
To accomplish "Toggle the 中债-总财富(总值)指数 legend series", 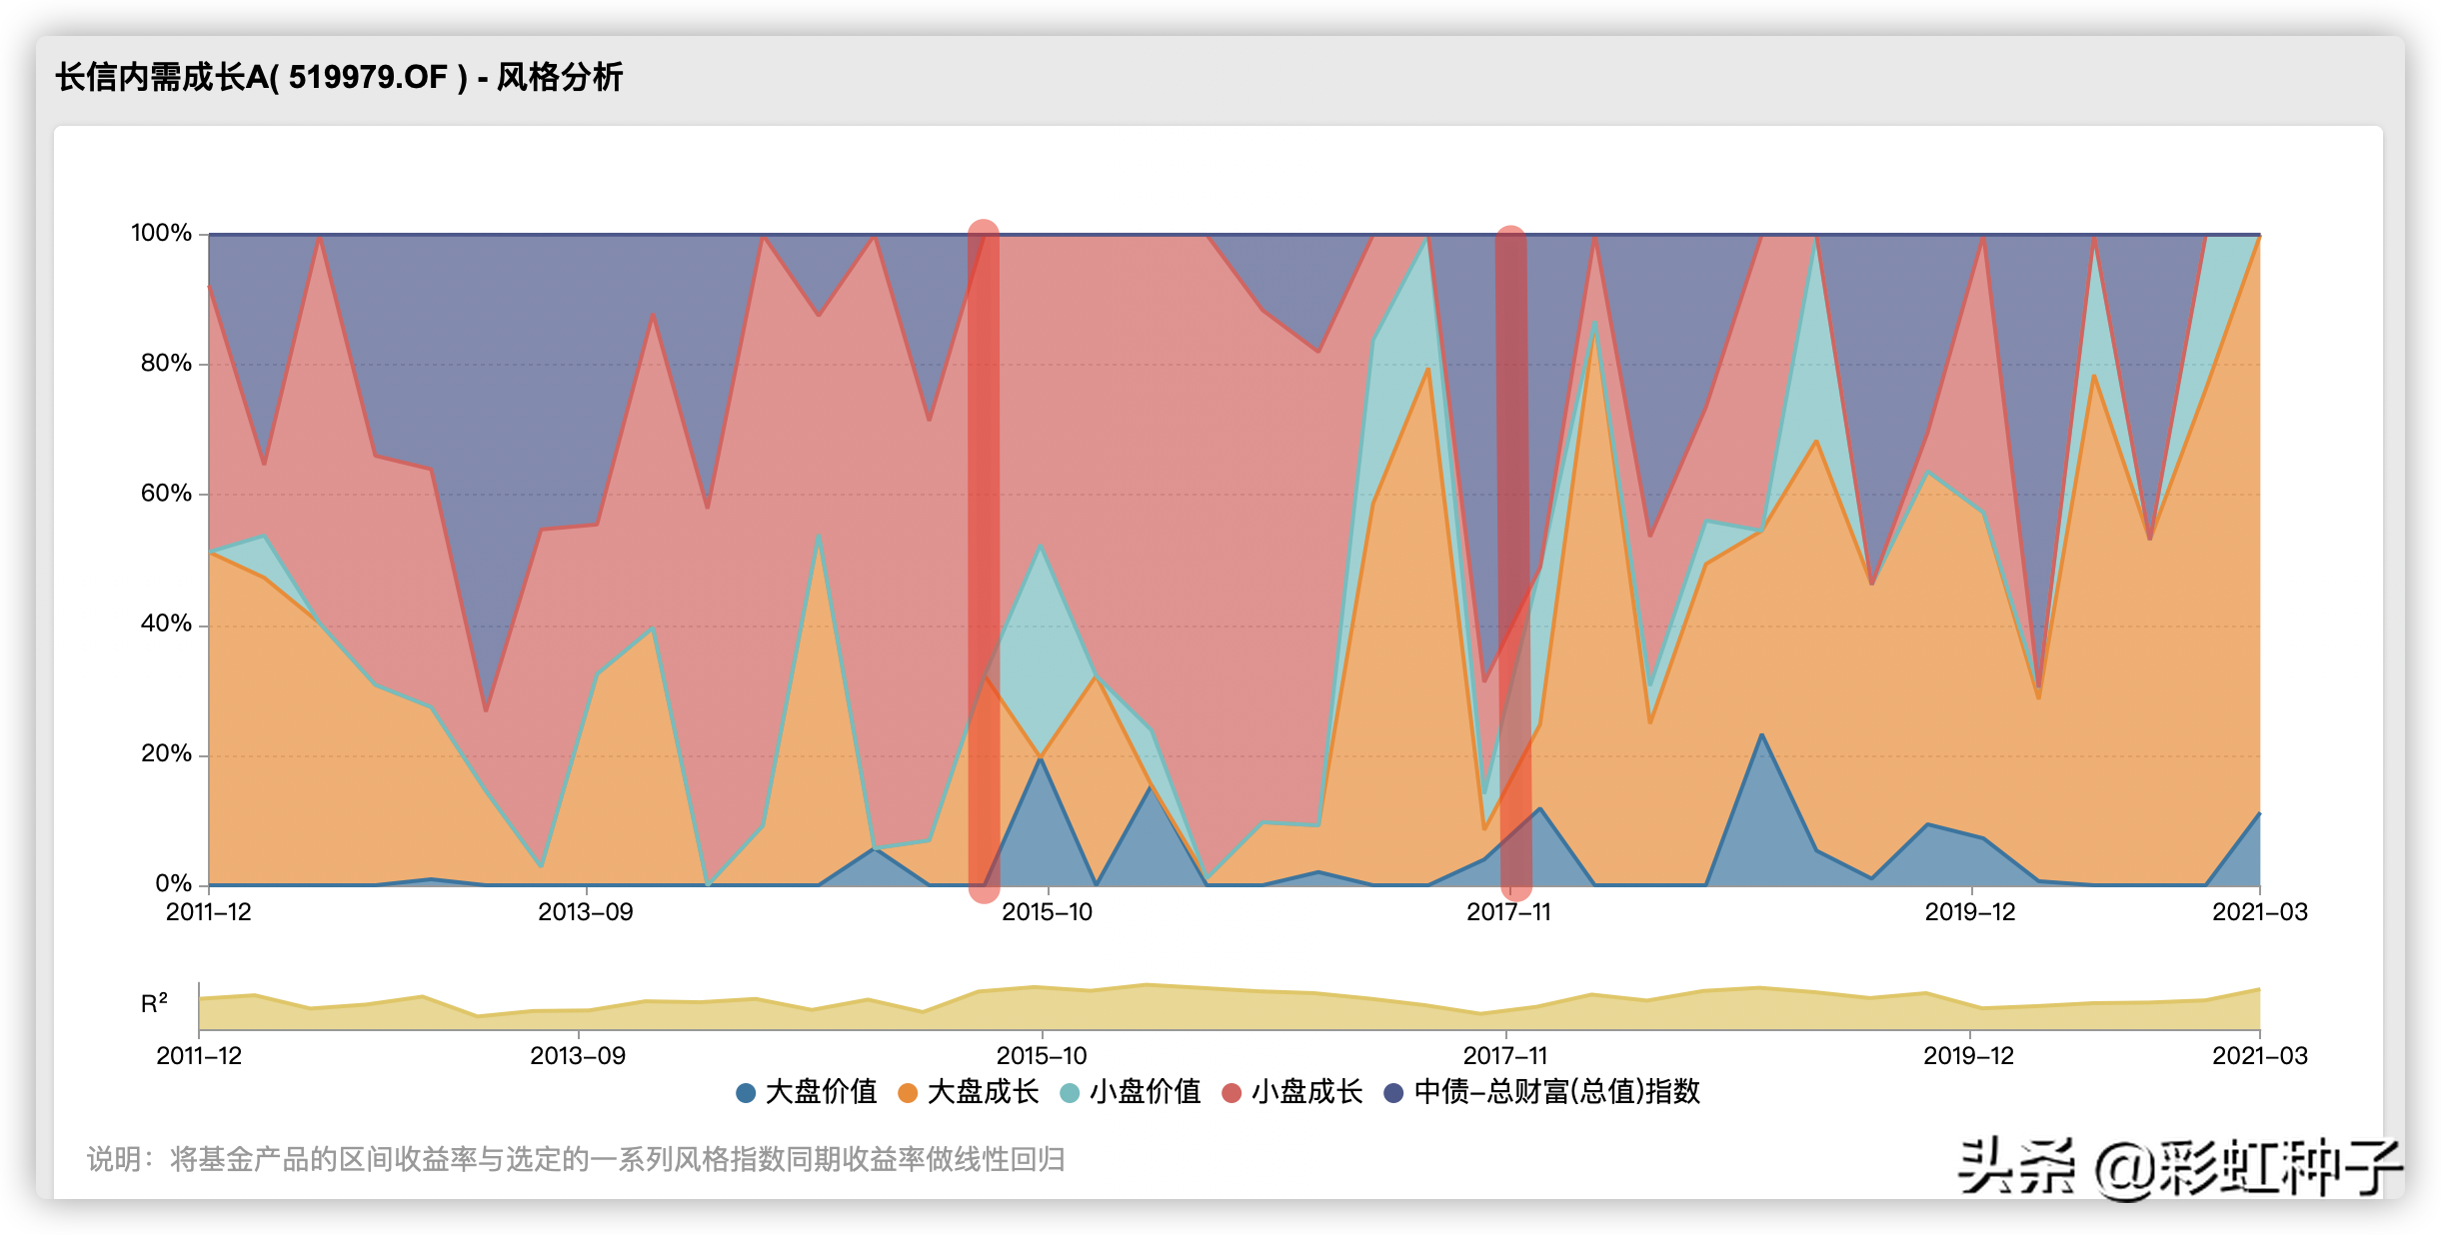I will coord(1541,1091).
